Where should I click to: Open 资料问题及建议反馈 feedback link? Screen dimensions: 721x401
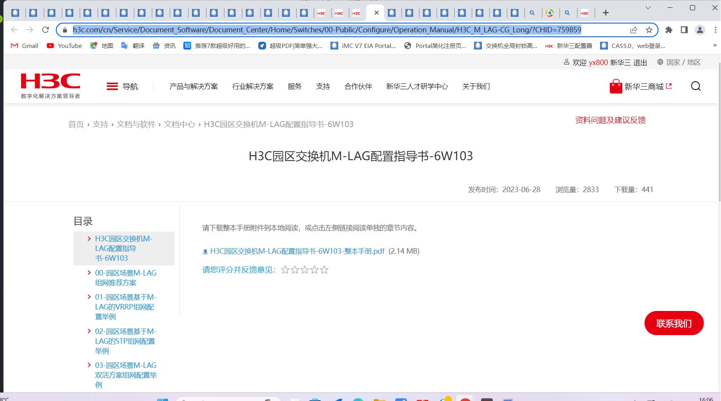click(610, 120)
